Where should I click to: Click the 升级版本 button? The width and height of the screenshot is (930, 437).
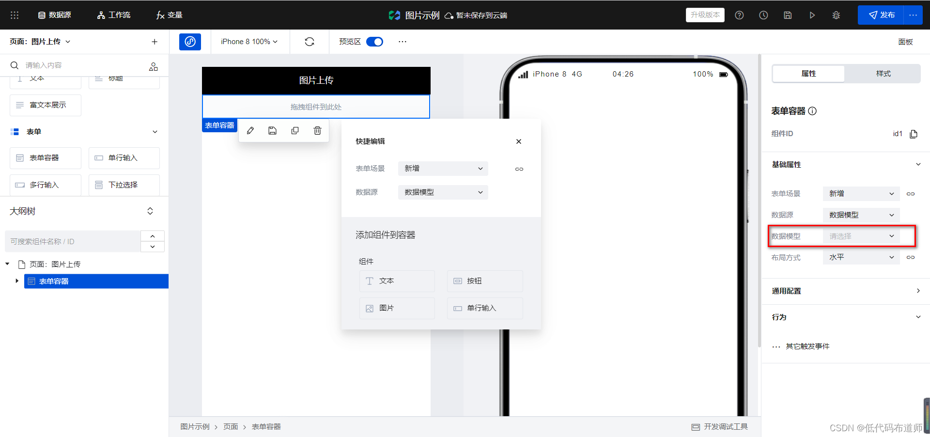(705, 15)
